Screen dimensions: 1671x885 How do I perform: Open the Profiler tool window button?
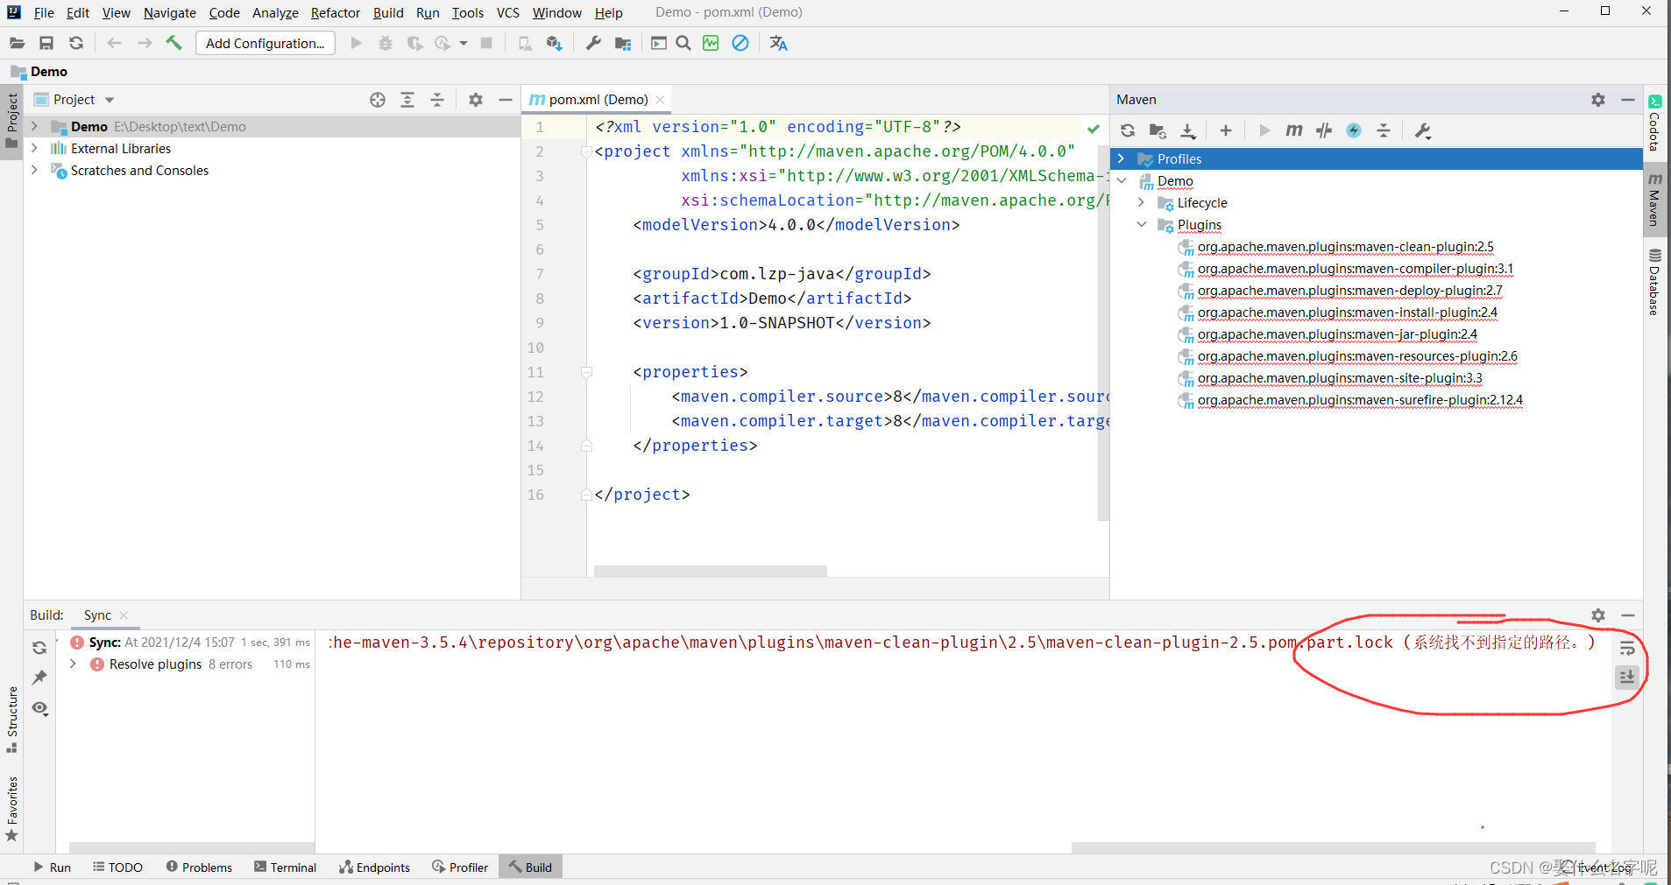pyautogui.click(x=460, y=867)
